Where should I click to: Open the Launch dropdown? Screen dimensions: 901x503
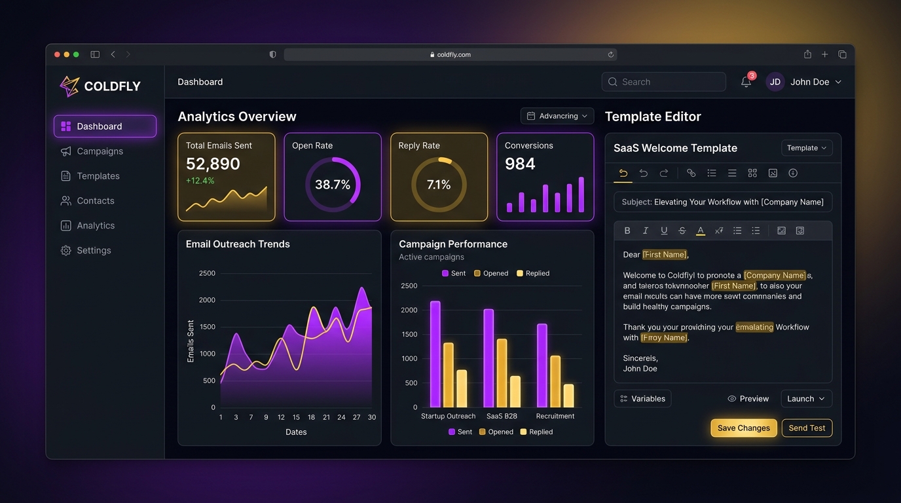(807, 398)
